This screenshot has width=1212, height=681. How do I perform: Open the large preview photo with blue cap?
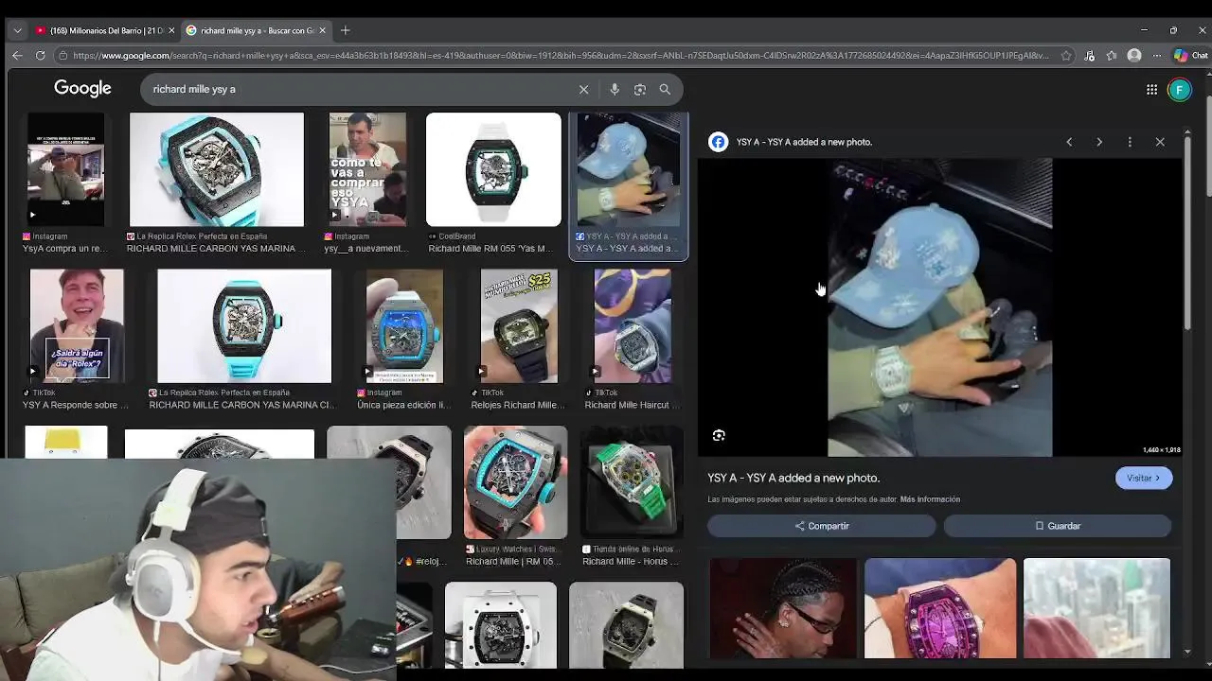click(939, 307)
